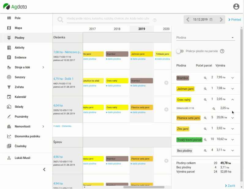Click the search magnifier icon
Image resolution: width=244 pixels, height=189 pixels.
coord(60,20)
